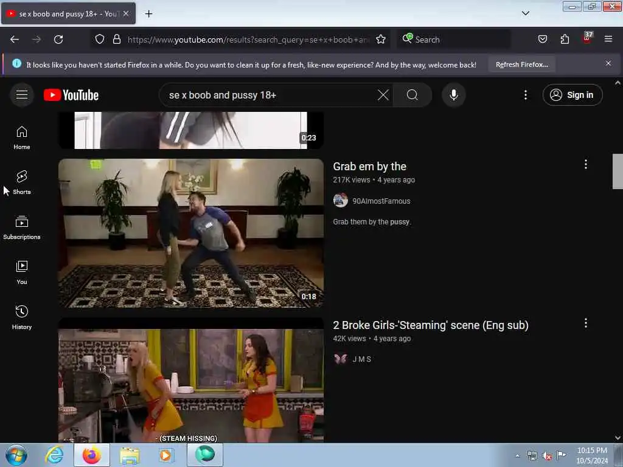The height and width of the screenshot is (467, 623).
Task: Clear the YouTube search query with X
Action: (383, 95)
